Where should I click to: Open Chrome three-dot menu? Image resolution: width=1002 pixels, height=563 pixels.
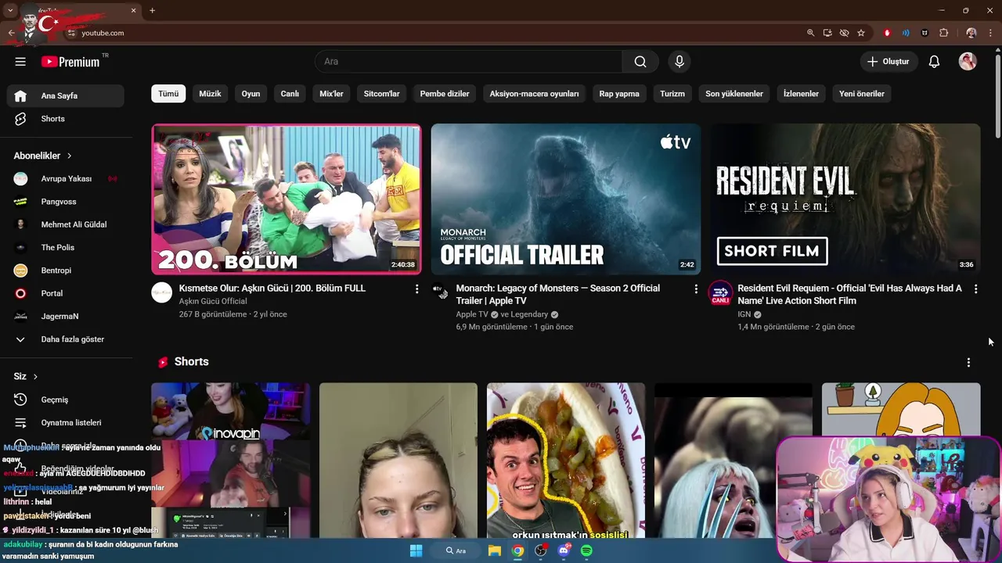(x=990, y=33)
